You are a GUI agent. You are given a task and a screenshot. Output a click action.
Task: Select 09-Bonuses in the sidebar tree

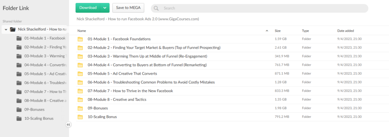coord(35,110)
